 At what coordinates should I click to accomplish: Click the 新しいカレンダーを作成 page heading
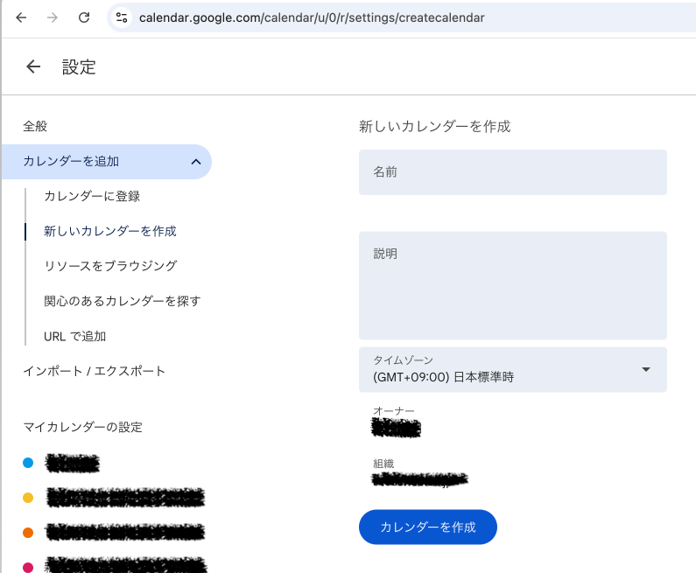(434, 126)
